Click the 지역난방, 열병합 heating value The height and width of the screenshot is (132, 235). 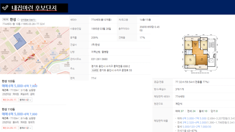click(100, 52)
